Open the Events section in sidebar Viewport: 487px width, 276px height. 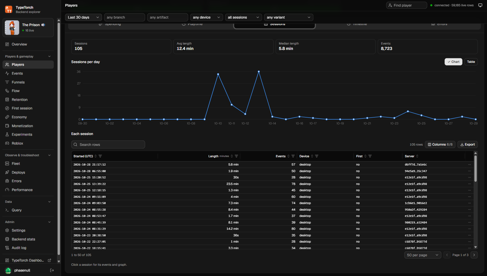(x=28, y=73)
